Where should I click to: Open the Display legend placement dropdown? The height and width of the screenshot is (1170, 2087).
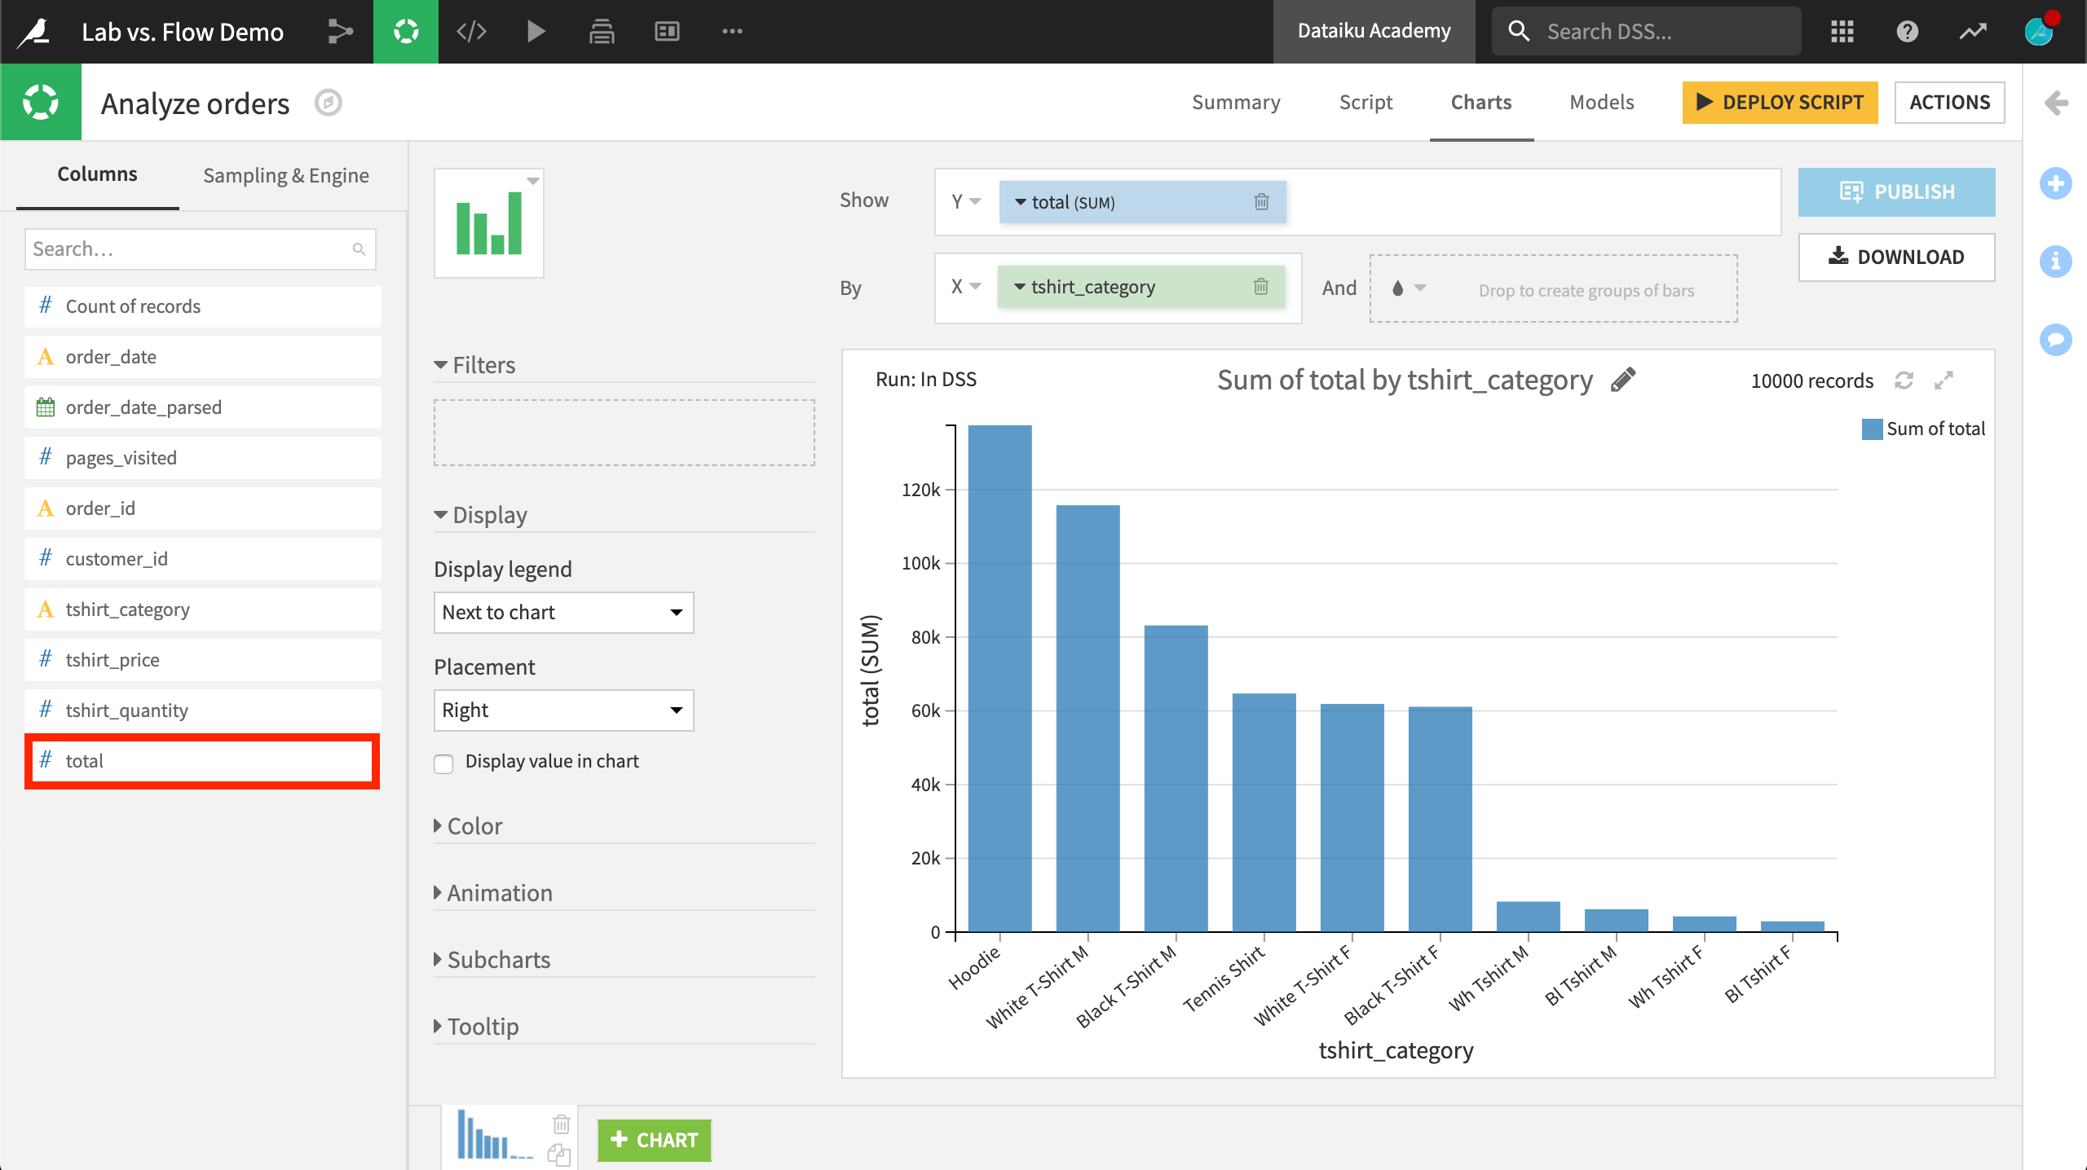(562, 710)
